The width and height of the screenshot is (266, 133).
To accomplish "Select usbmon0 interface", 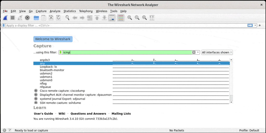I will [x=131, y=80].
